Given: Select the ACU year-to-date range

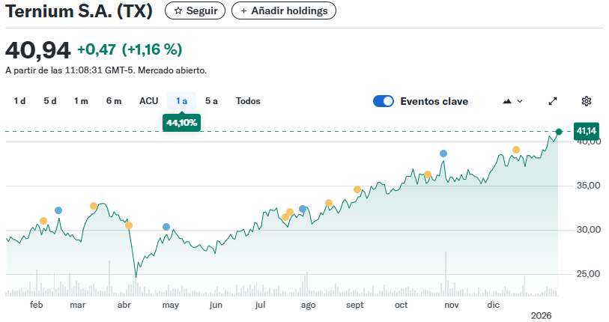Looking at the screenshot, I should tap(149, 101).
